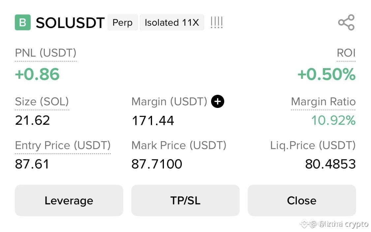
Task: Tap the PNL (USDT) label
Action: (46, 53)
